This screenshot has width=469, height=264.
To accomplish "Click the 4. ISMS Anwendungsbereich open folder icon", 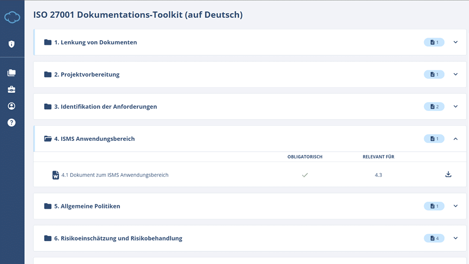I will pyautogui.click(x=48, y=139).
